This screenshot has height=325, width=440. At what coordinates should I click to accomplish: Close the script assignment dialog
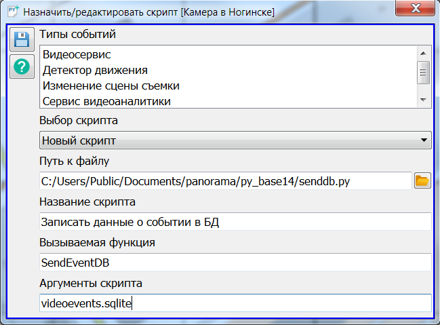tap(415, 8)
